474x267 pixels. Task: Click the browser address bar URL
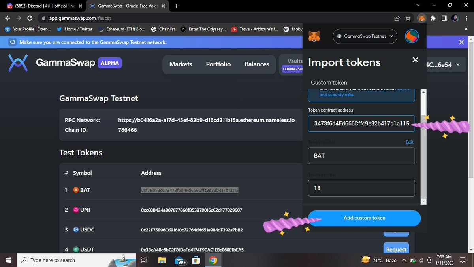(80, 18)
